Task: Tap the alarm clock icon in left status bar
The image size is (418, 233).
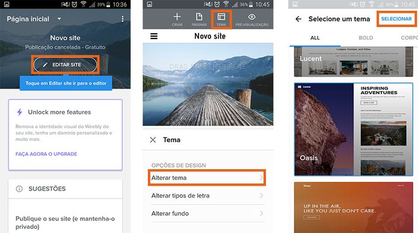Action: tap(74, 4)
